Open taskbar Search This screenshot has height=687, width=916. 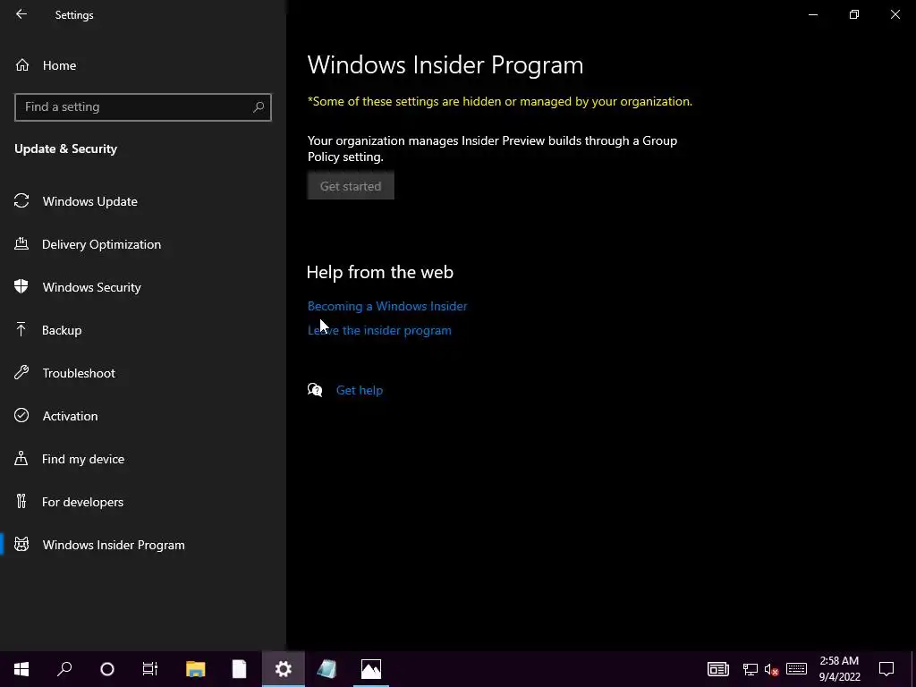64,669
